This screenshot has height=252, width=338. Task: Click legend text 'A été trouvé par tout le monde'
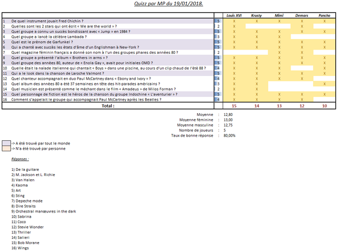pyautogui.click(x=43, y=143)
